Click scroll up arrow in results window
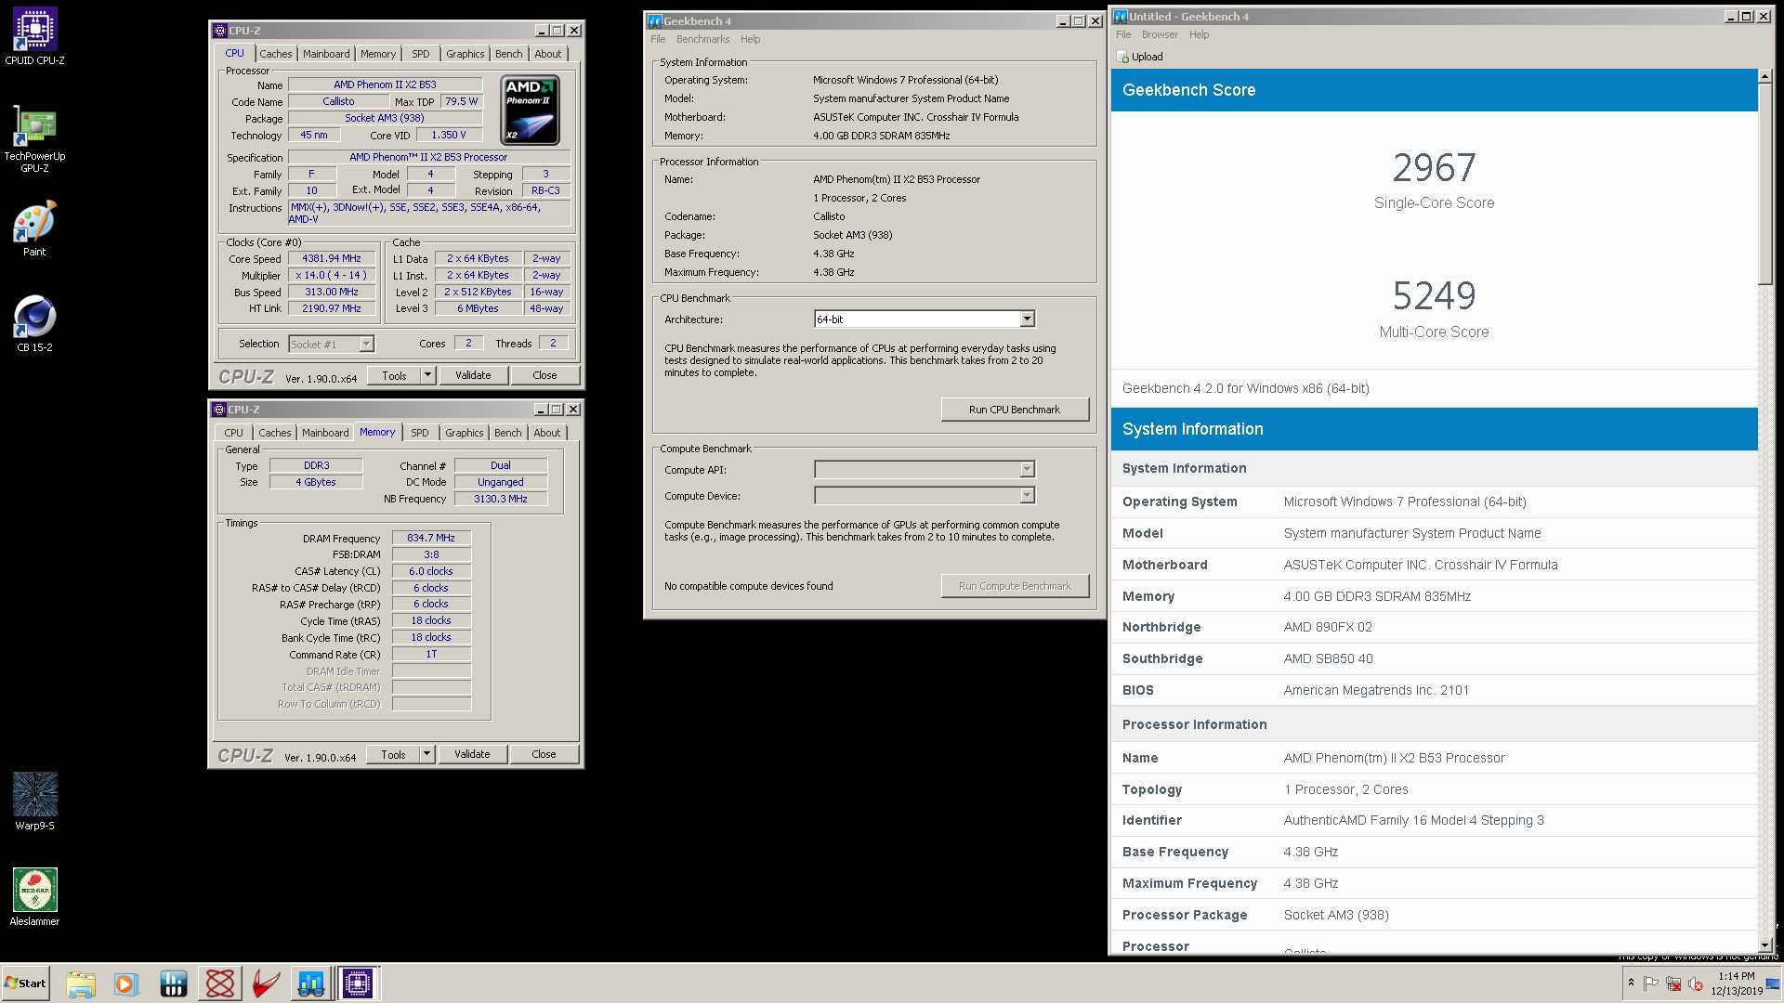Image resolution: width=1784 pixels, height=1003 pixels. 1764,77
